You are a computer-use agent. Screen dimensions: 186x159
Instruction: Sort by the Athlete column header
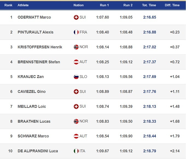23,5
